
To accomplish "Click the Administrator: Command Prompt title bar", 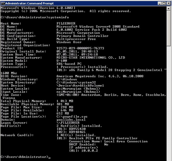I will tap(81, 3).
